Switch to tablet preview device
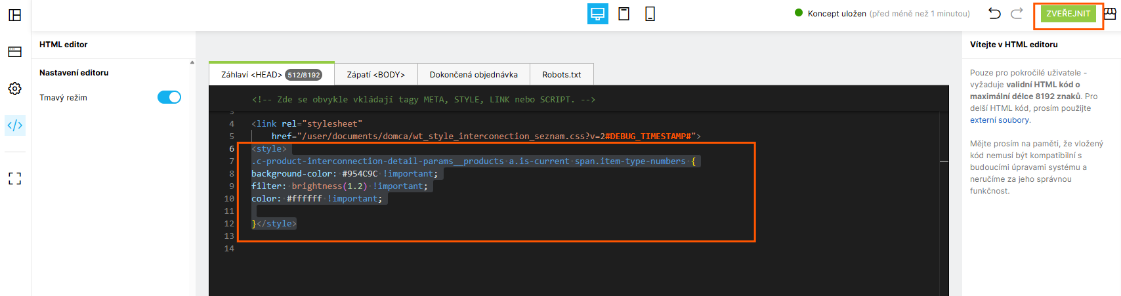The width and height of the screenshot is (1121, 296). point(624,14)
